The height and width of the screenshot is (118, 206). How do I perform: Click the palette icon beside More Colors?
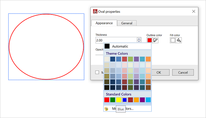tap(106, 109)
